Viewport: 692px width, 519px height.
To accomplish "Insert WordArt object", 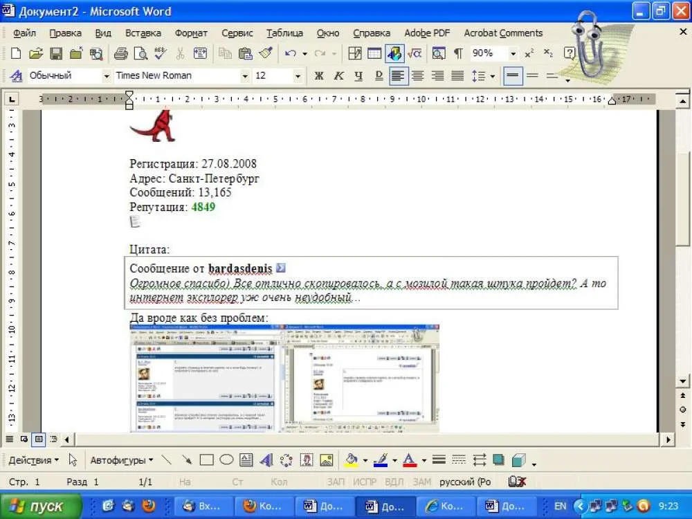I will [x=266, y=460].
